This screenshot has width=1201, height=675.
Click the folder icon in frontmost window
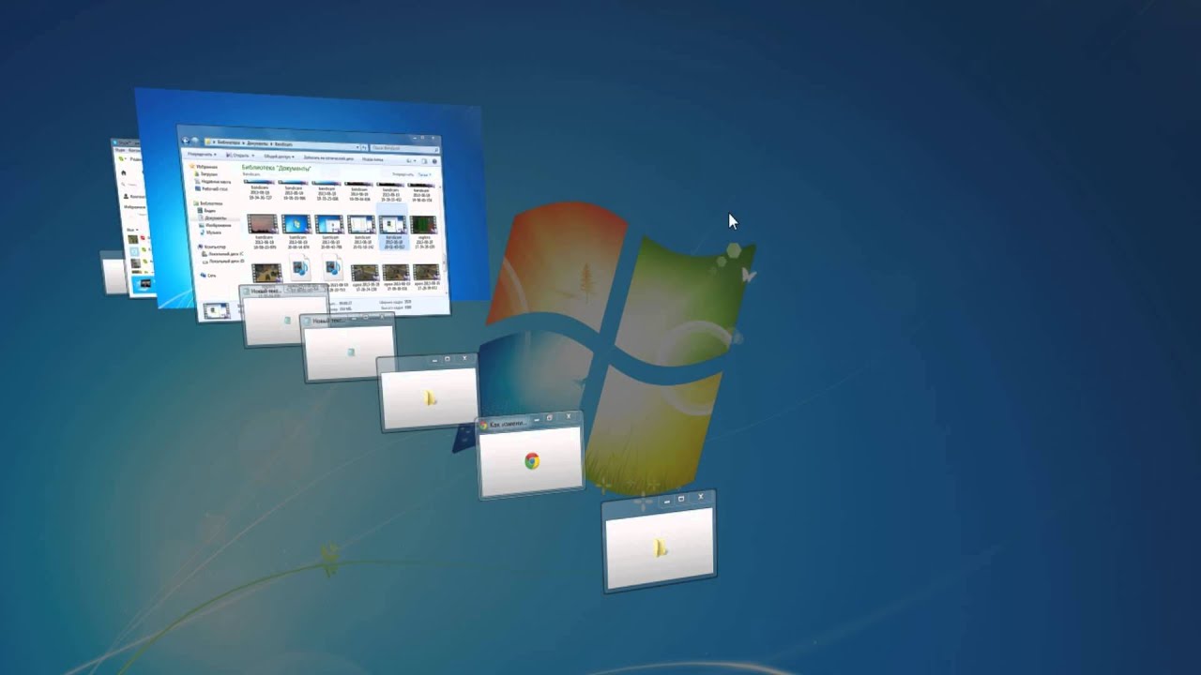[661, 548]
